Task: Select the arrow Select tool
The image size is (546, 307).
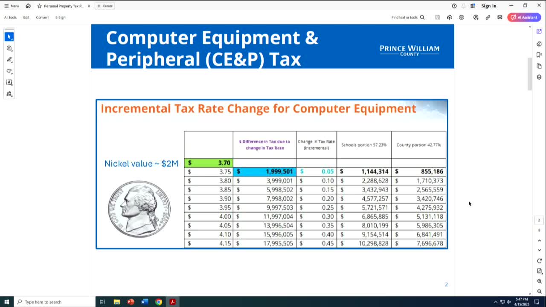Action: click(x=9, y=37)
